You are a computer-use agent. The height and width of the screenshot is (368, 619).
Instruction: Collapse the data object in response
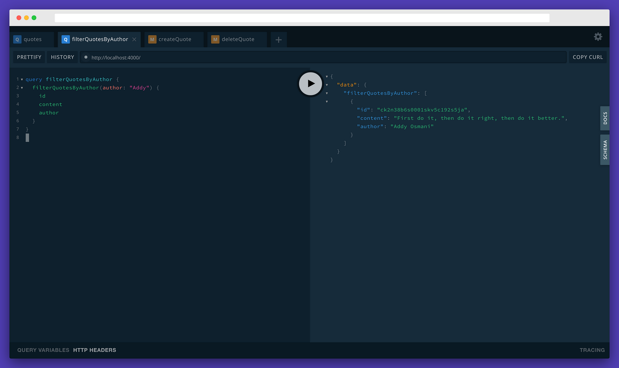click(327, 84)
